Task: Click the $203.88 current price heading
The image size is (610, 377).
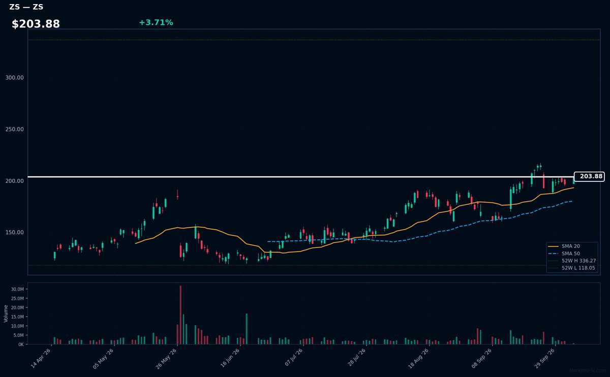Action: 36,24
